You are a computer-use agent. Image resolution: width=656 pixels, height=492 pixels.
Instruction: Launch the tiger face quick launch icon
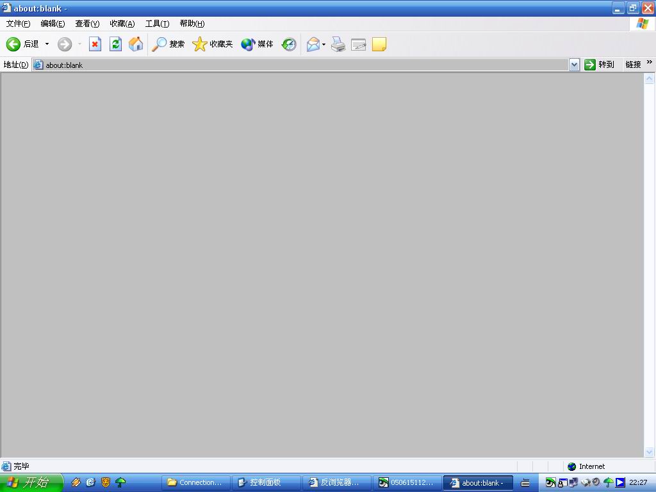106,482
